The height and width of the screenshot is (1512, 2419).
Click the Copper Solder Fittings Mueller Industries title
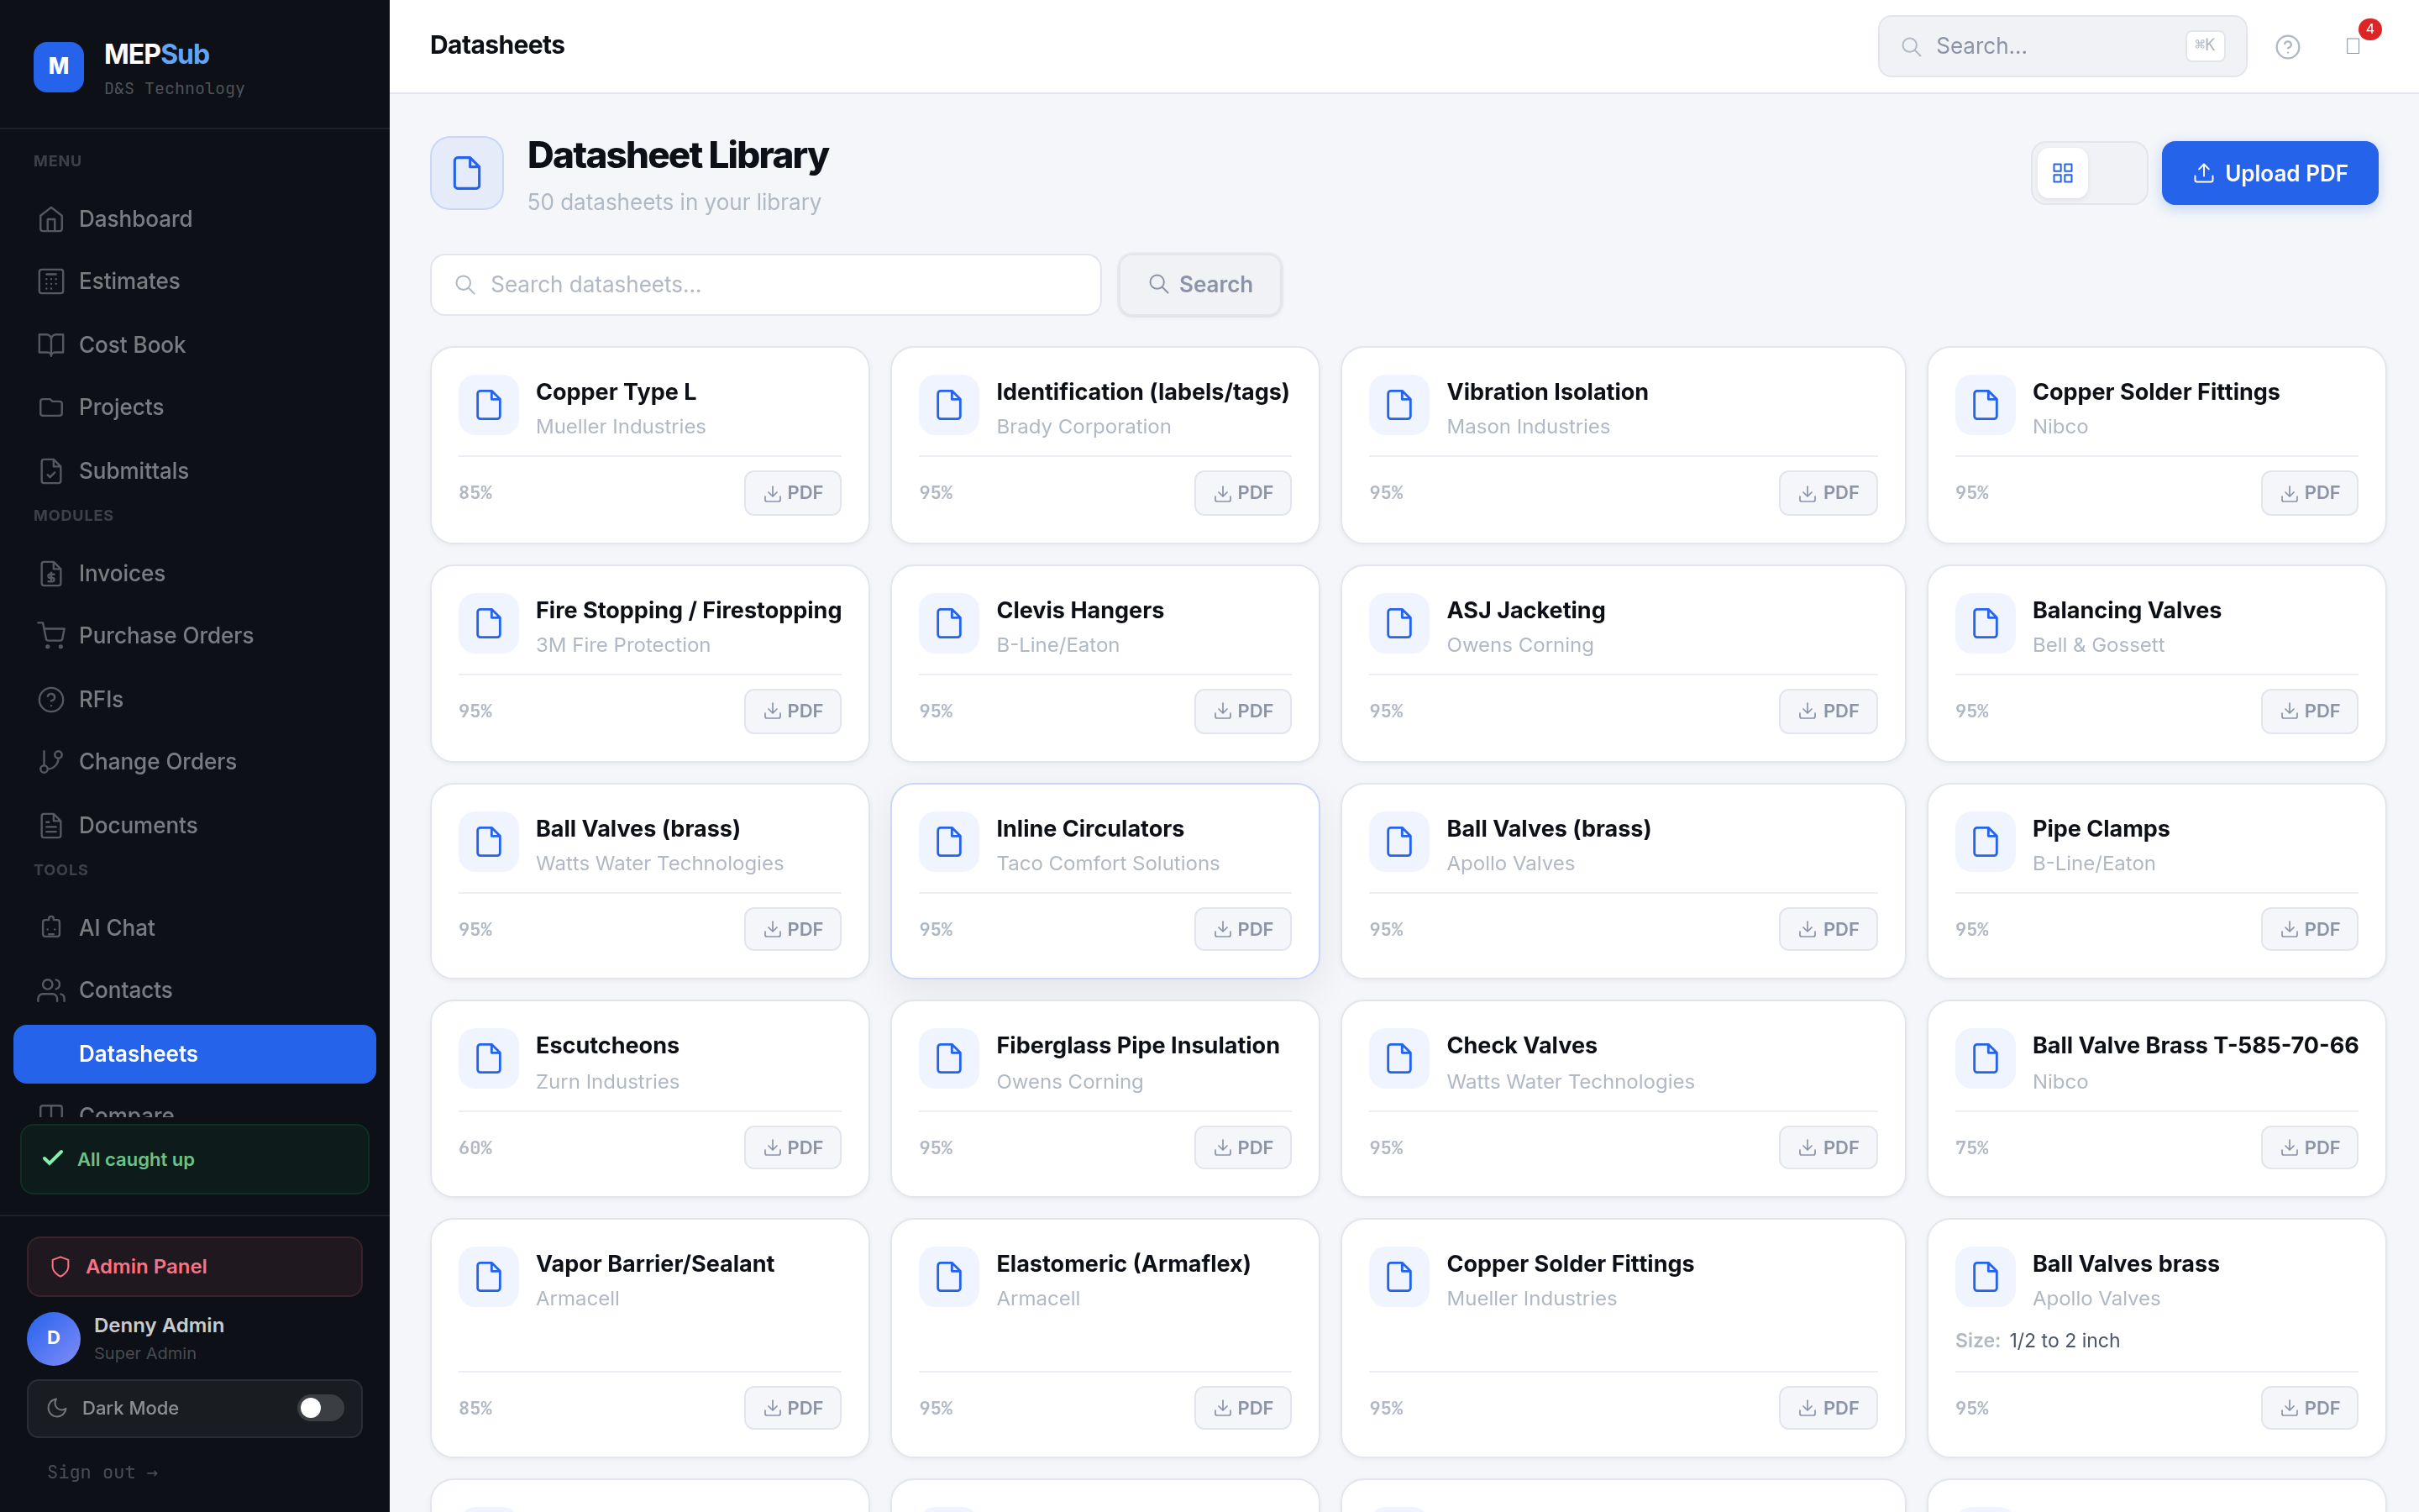(x=1571, y=1264)
